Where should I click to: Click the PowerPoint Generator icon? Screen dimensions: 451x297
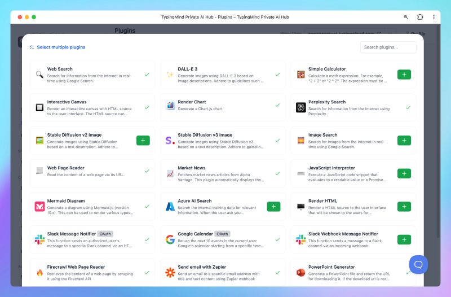pos(301,273)
